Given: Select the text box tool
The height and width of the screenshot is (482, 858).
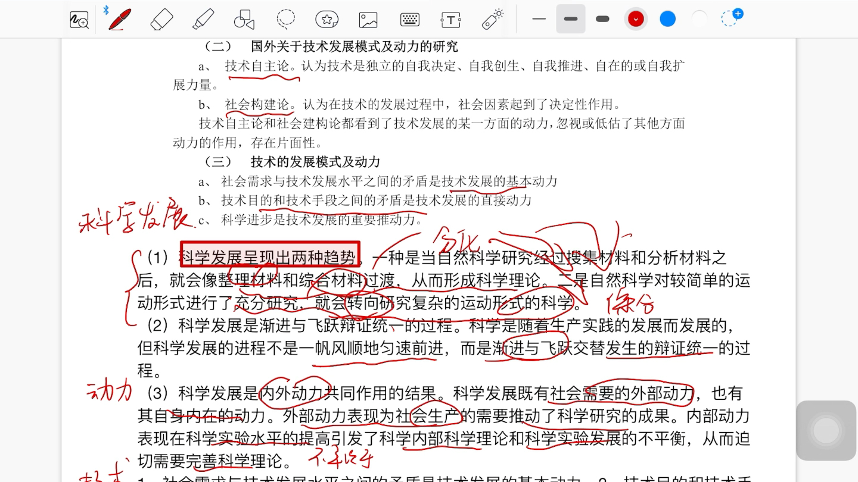Looking at the screenshot, I should [x=450, y=20].
